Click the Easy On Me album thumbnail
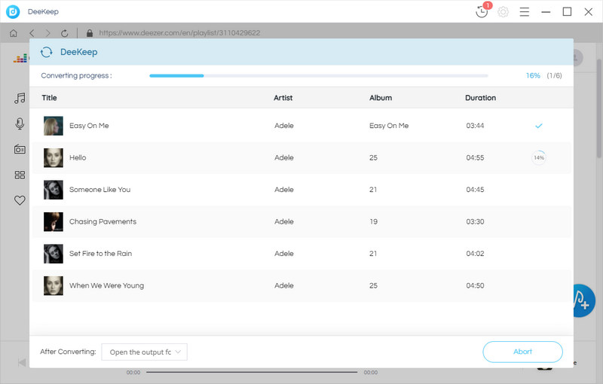The height and width of the screenshot is (384, 603). coord(53,126)
